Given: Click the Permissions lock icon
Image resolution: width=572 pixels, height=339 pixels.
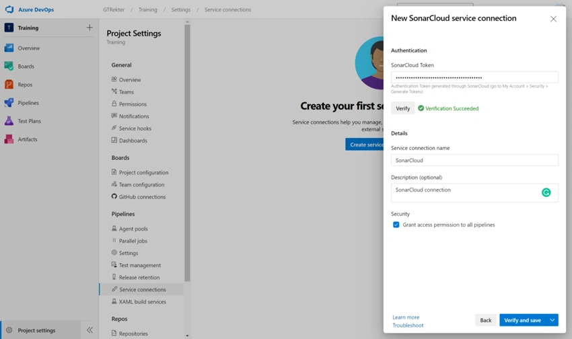Looking at the screenshot, I should click(x=114, y=104).
